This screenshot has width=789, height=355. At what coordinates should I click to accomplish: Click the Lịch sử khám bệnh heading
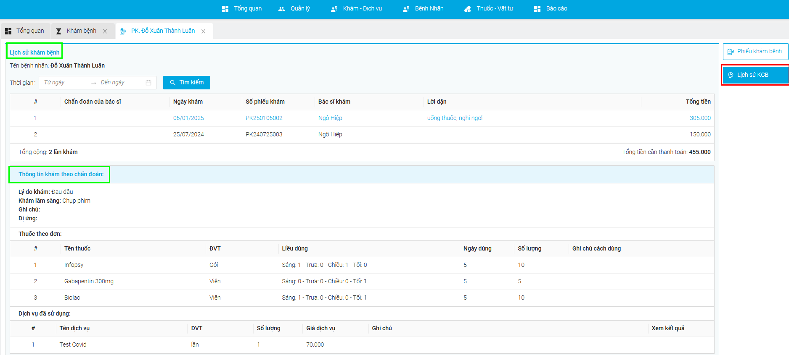tap(34, 53)
